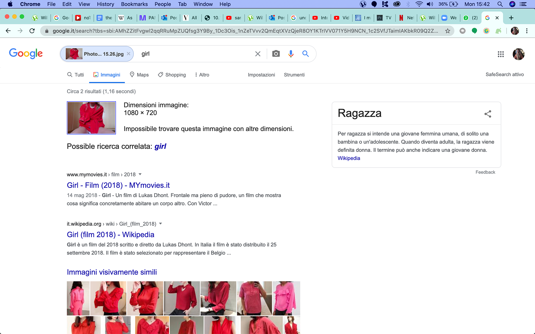Screen dimensions: 535x334
Task: Click the italic girl related search link
Action: [x=160, y=146]
